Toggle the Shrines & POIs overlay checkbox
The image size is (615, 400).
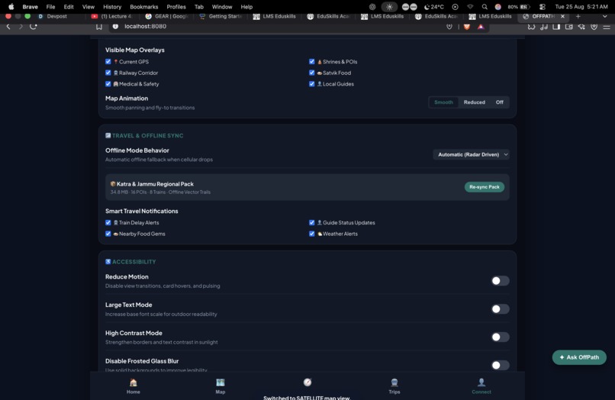point(312,62)
